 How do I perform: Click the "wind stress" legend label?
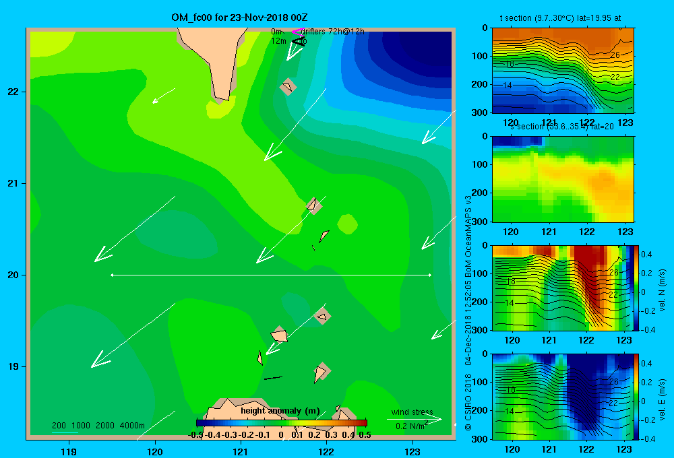pyautogui.click(x=412, y=412)
